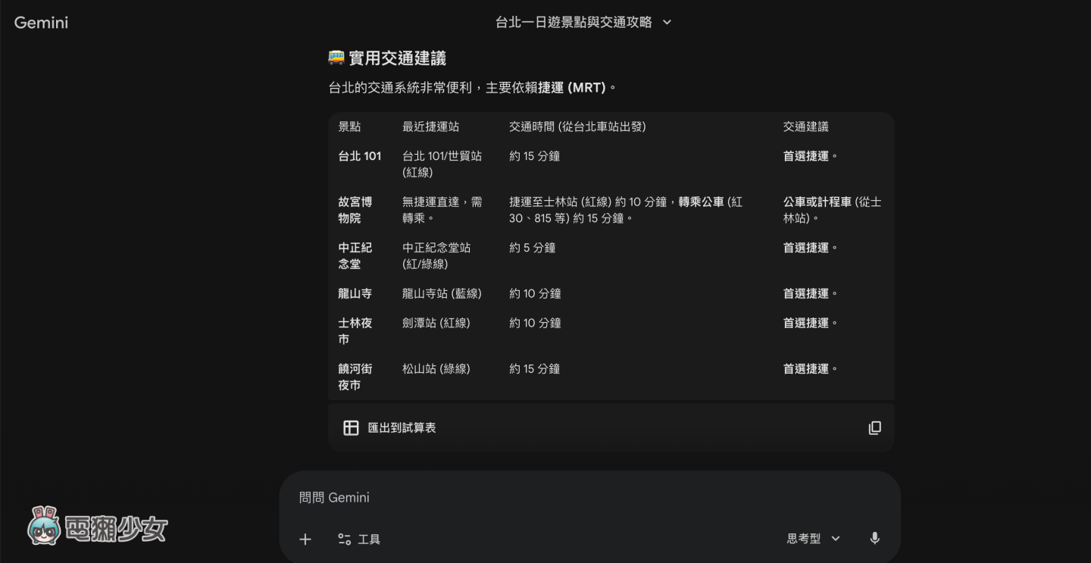Copy the response using the copy icon
The image size is (1091, 563).
pyautogui.click(x=874, y=427)
